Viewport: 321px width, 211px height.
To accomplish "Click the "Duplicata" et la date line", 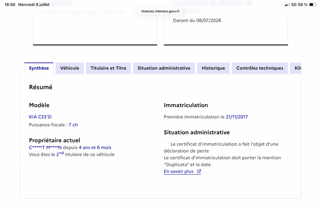I will coord(187,164).
